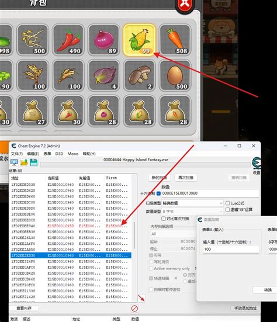Click the 再次扫描 button
Screen dimensions: 277x322
click(x=186, y=178)
